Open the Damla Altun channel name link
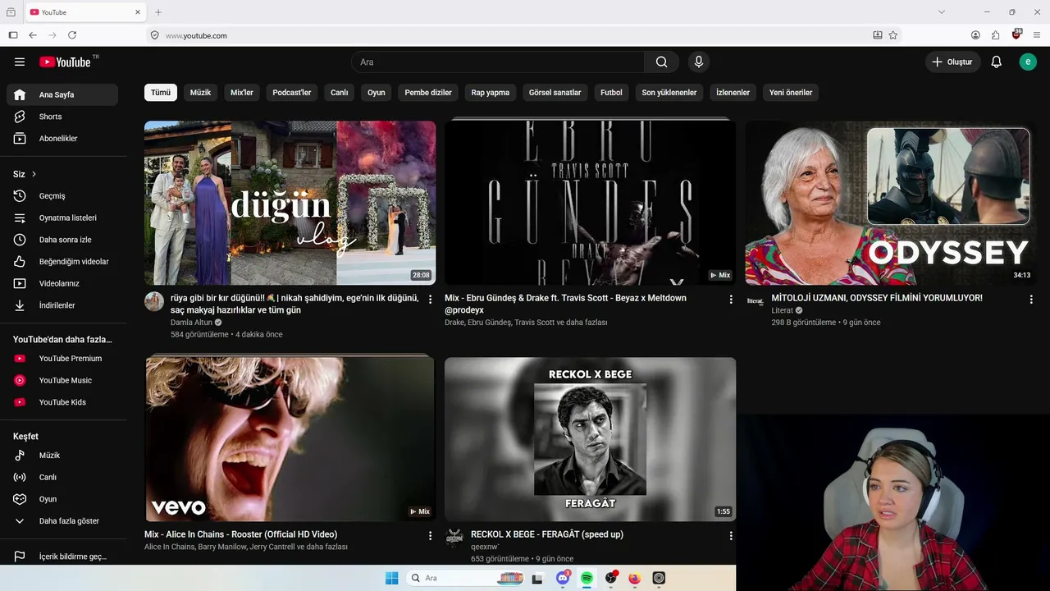Image resolution: width=1050 pixels, height=591 pixels. click(191, 323)
